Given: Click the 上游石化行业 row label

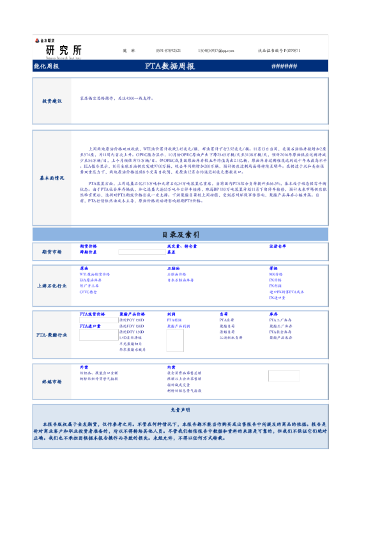Looking at the screenshot, I should coord(52,286).
